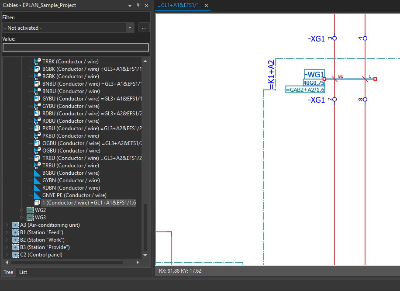Viewport: 400px width, 291px height.
Task: Click the cube icon beside conductor "1"
Action: tap(37, 202)
